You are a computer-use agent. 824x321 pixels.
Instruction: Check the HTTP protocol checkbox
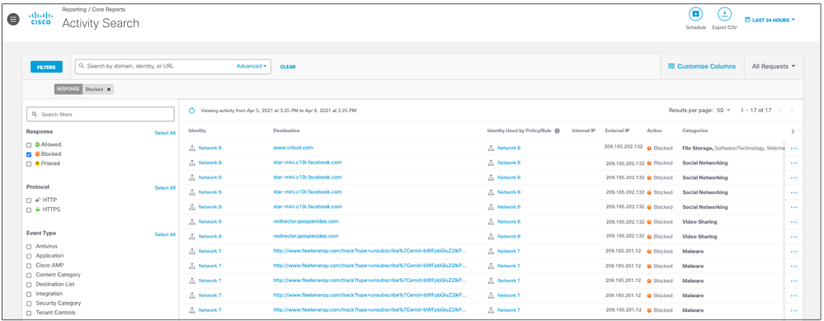pos(29,201)
